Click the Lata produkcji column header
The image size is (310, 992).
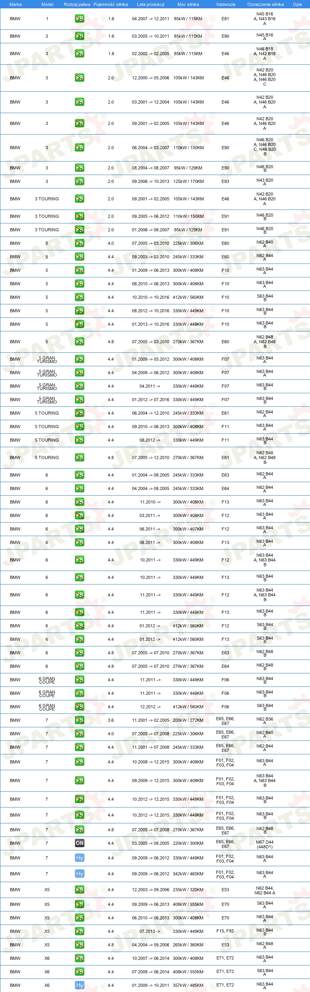coord(151,4)
